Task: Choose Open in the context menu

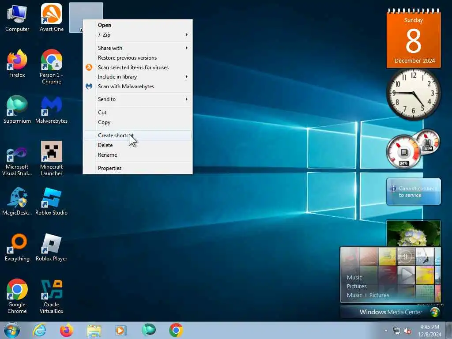Action: tap(138, 25)
